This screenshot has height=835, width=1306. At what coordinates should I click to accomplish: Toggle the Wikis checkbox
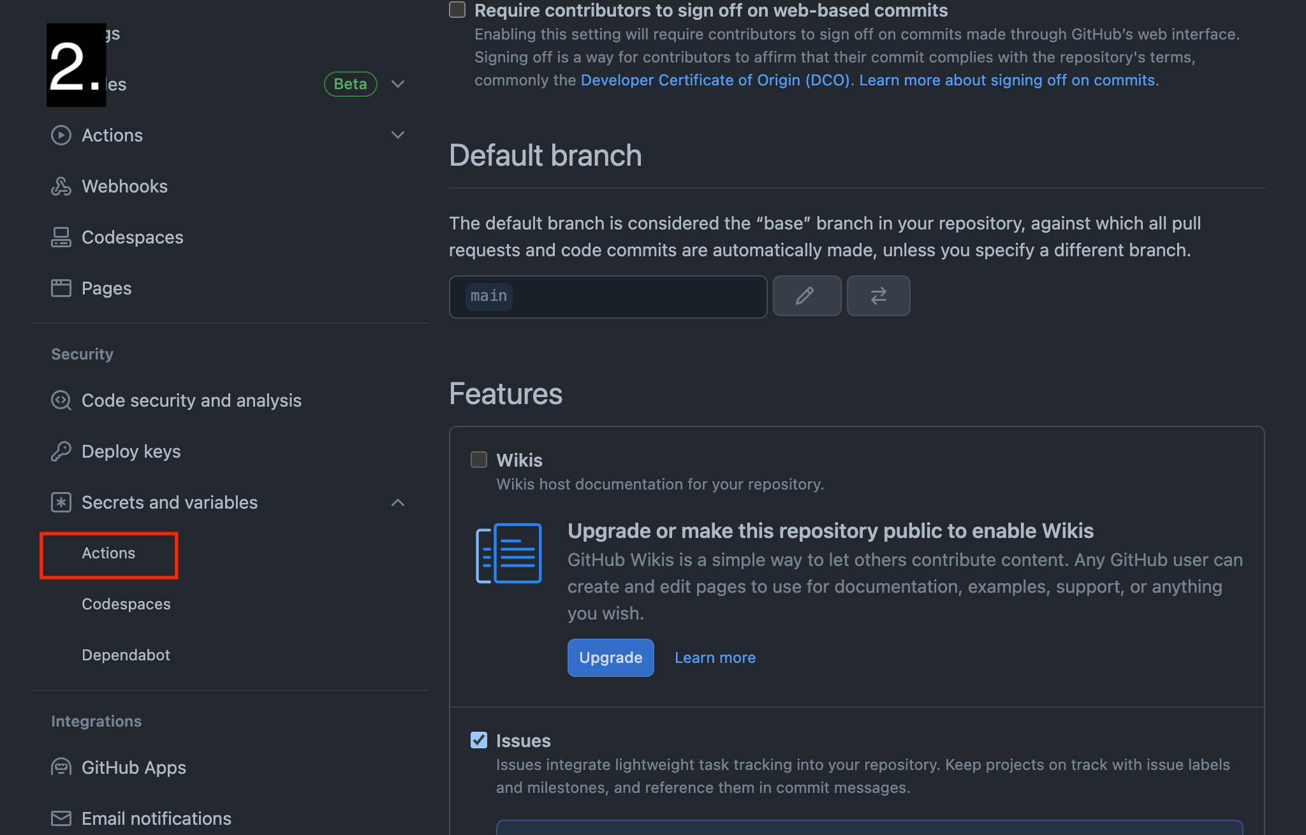[x=479, y=460]
